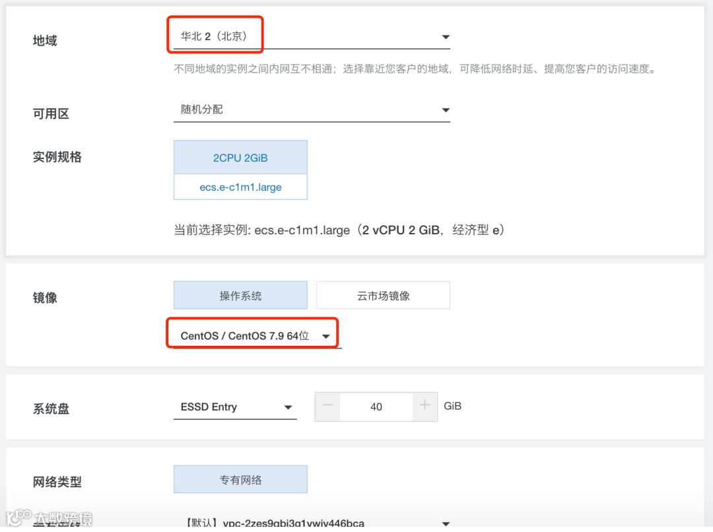Click the 当前选择实例 summary text
The height and width of the screenshot is (532, 713).
(x=340, y=230)
